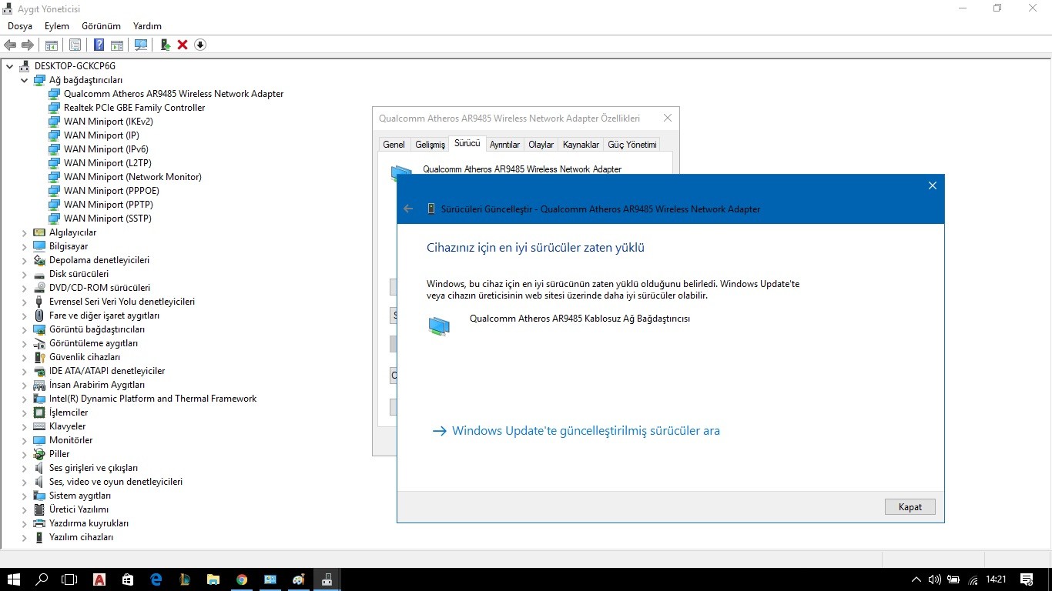The height and width of the screenshot is (591, 1052).
Task: Expand the Disk sürücüleri category
Action: point(24,274)
